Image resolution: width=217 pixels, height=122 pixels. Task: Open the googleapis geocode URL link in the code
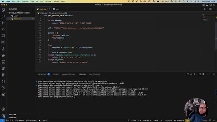(79, 28)
